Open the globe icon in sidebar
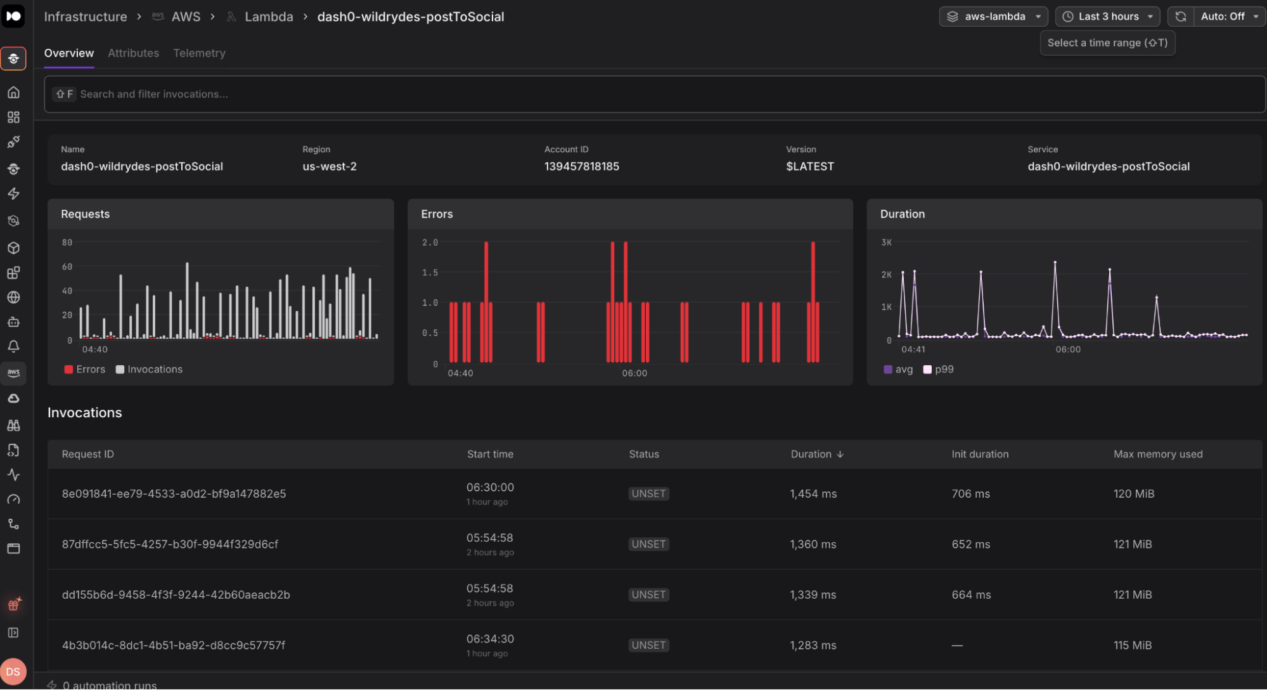 13,297
